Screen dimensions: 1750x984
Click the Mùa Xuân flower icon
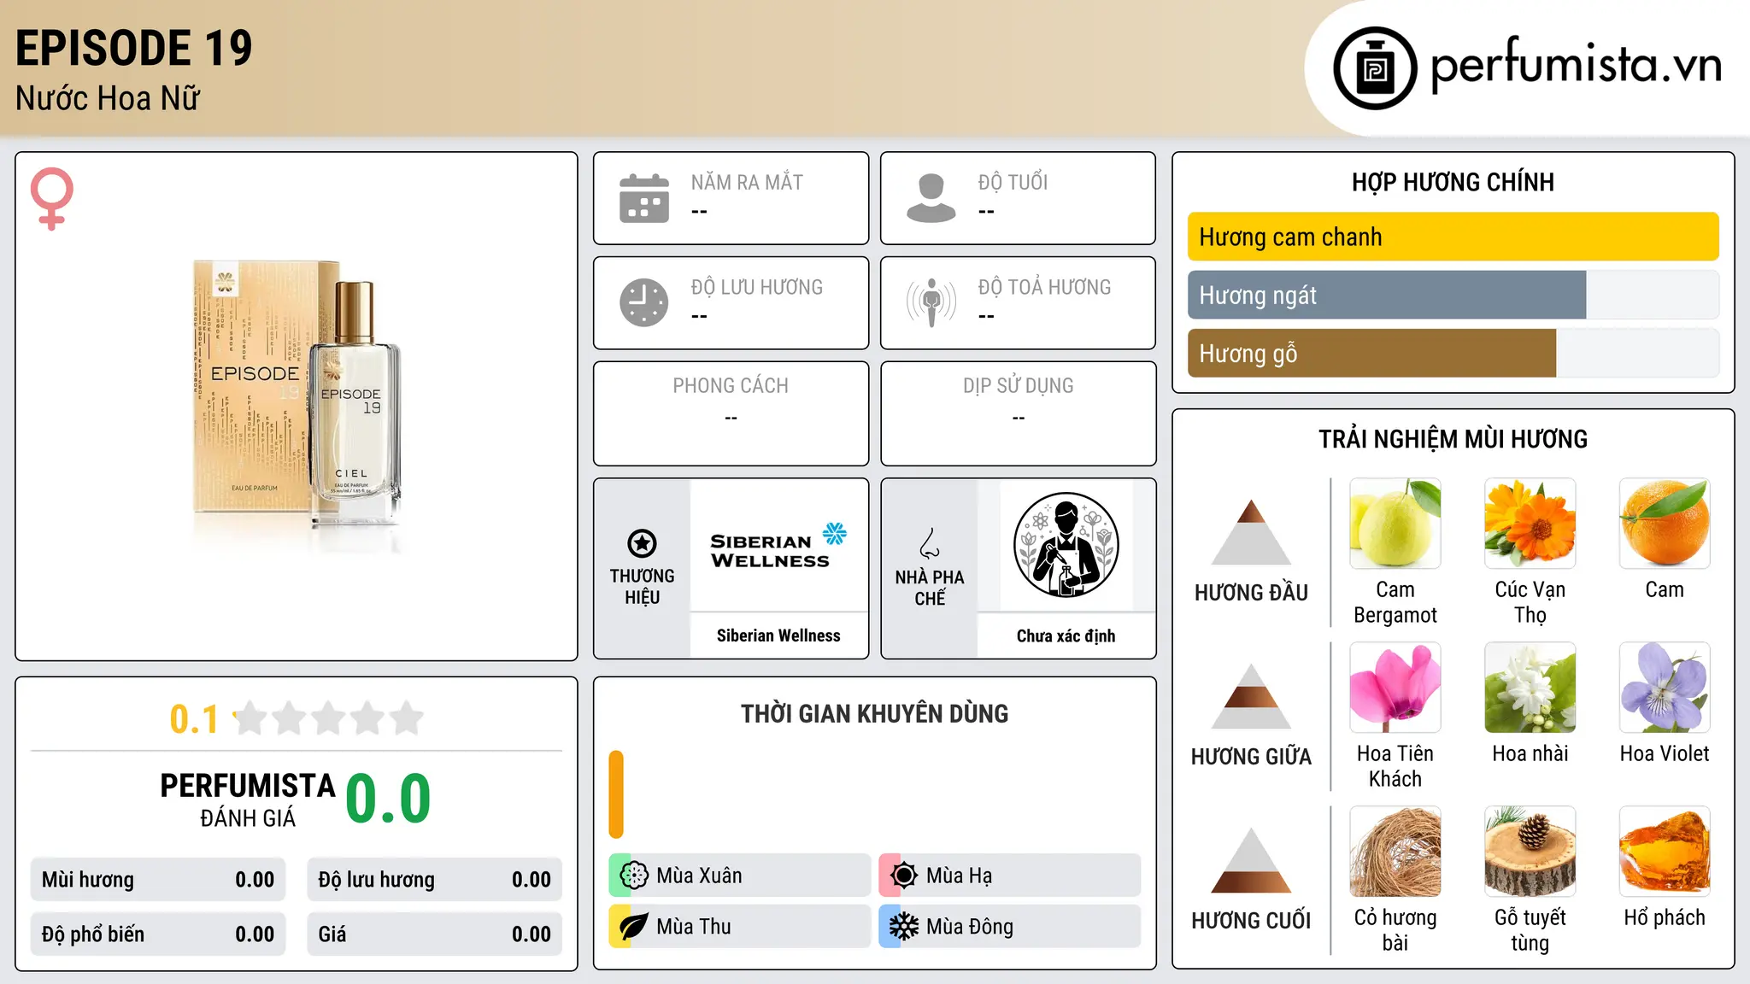[x=634, y=876]
